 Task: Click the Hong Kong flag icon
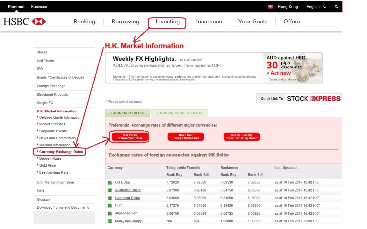click(x=270, y=7)
